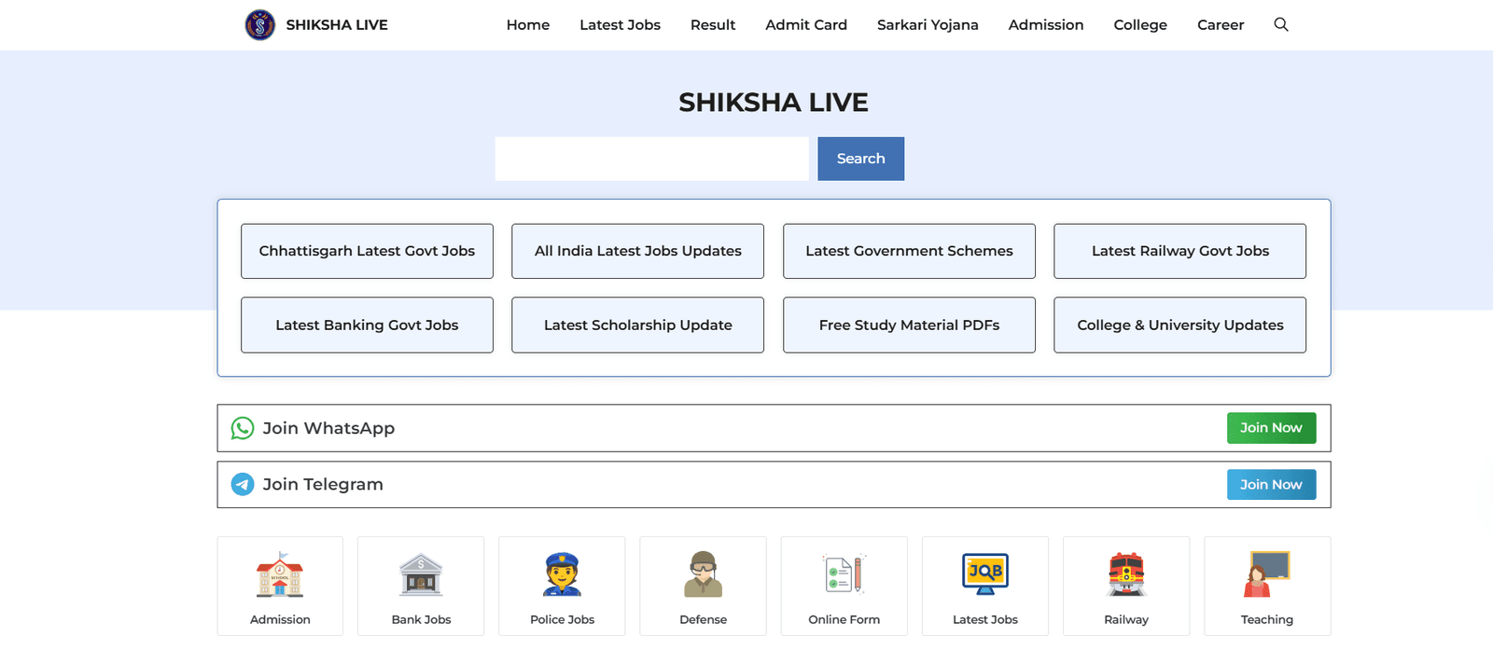This screenshot has height=650, width=1493.
Task: Open the Online Form document icon
Action: [x=844, y=574]
